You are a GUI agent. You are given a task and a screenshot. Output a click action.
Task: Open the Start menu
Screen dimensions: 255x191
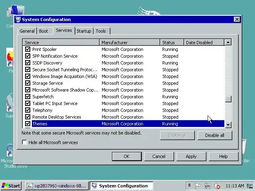(x=11, y=186)
